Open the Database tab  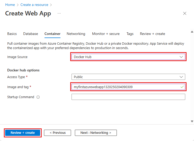[31, 34]
